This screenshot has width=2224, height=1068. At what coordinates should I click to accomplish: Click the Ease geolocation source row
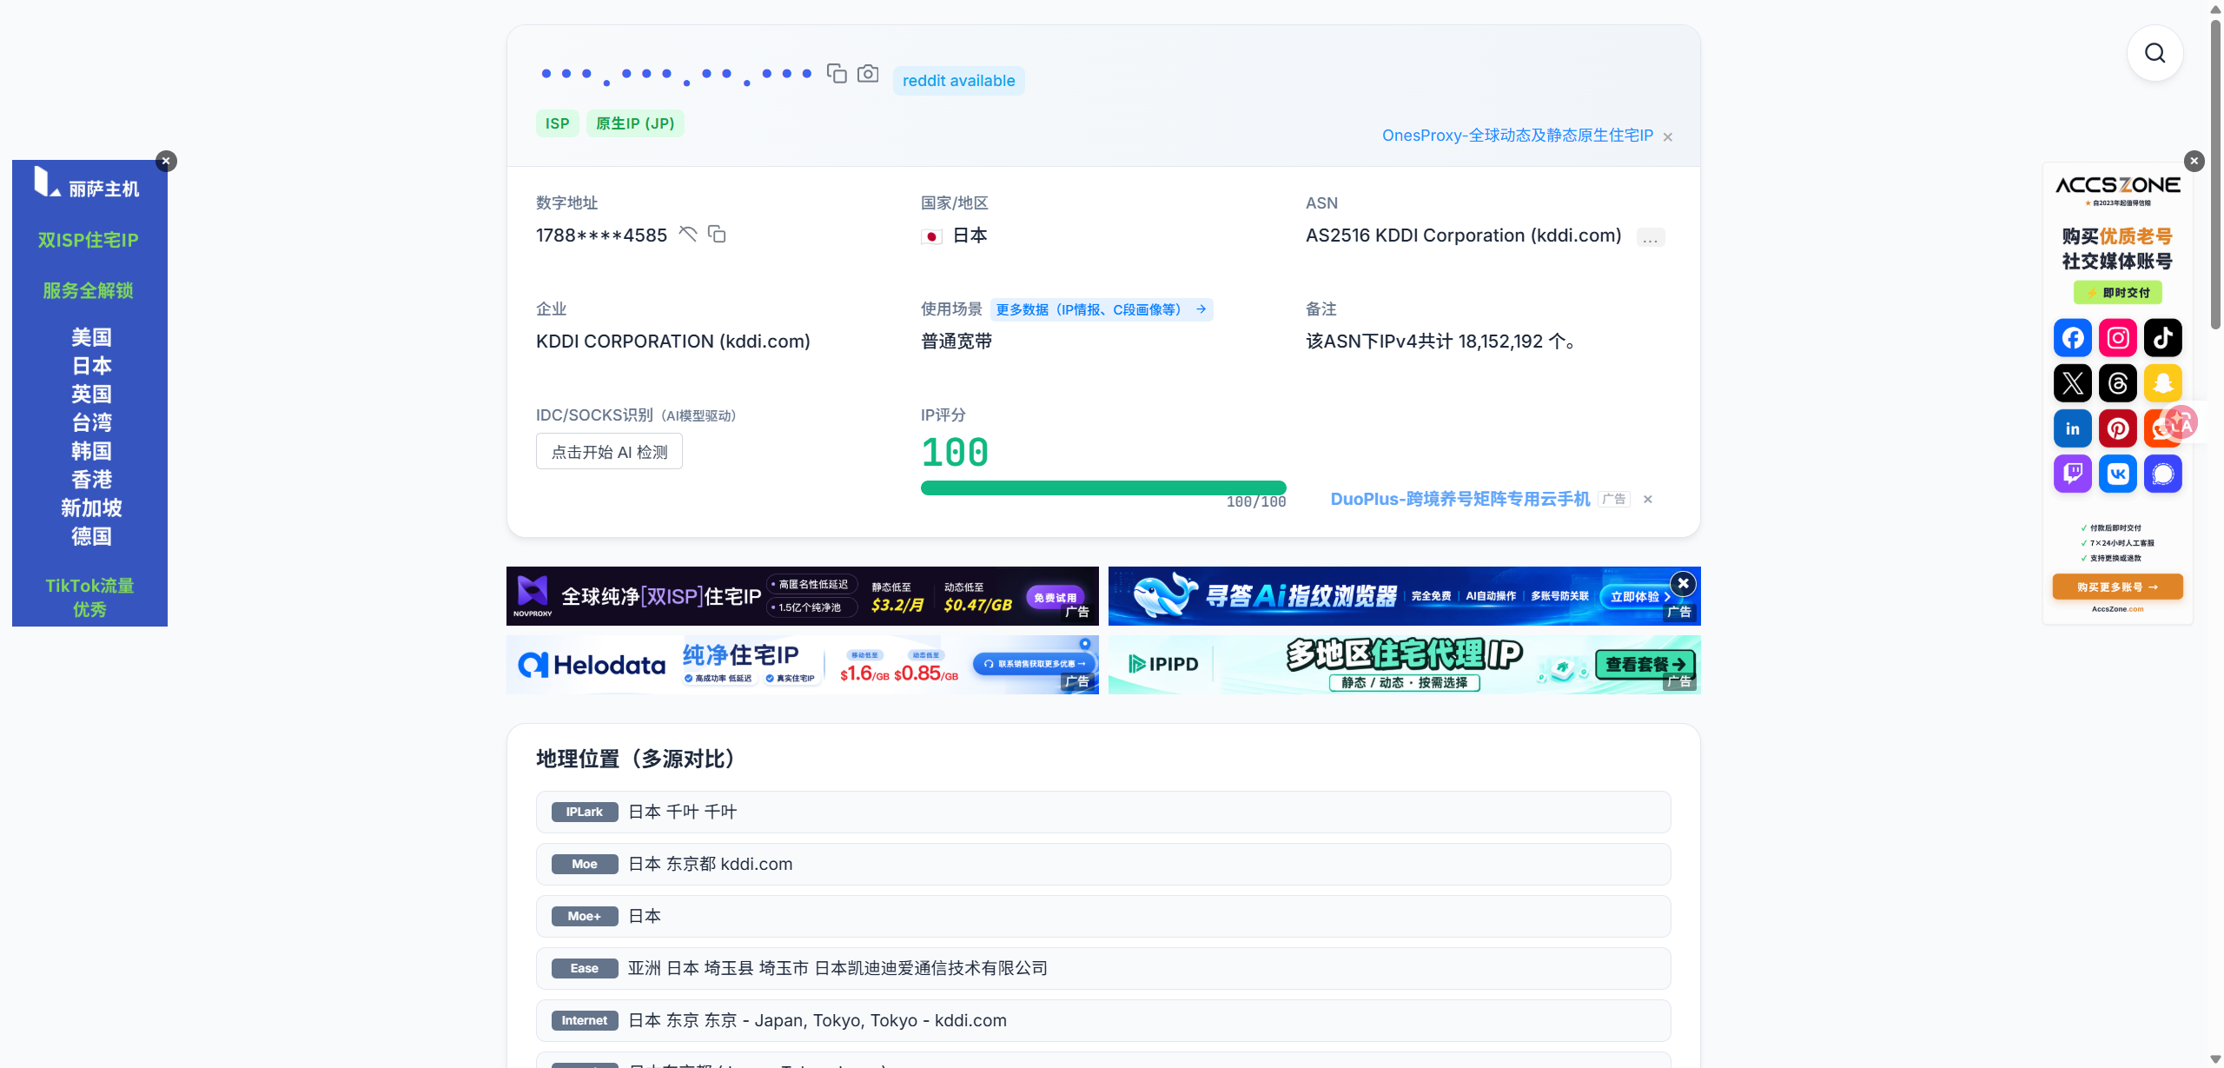tap(1103, 968)
